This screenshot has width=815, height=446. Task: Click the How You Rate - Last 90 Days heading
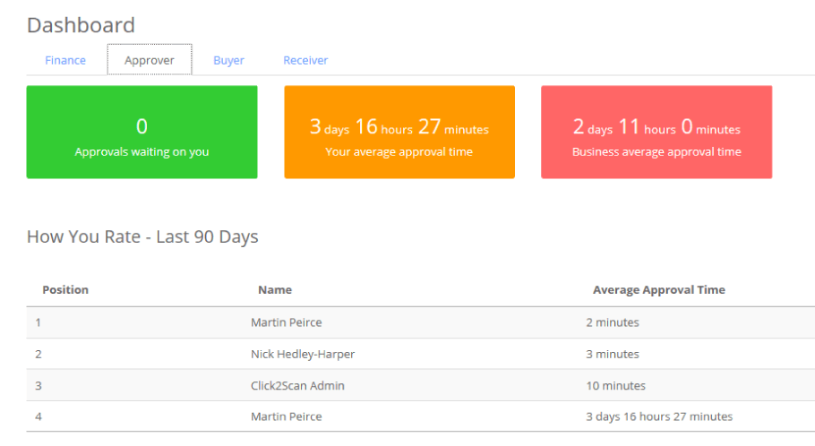pos(142,236)
